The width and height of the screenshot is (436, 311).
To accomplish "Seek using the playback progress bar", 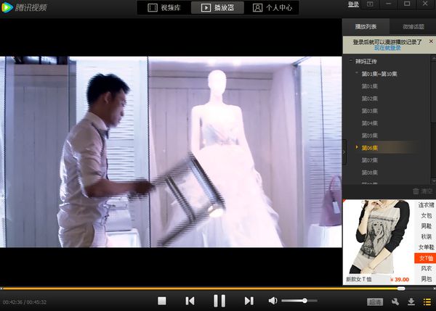I will [218, 289].
